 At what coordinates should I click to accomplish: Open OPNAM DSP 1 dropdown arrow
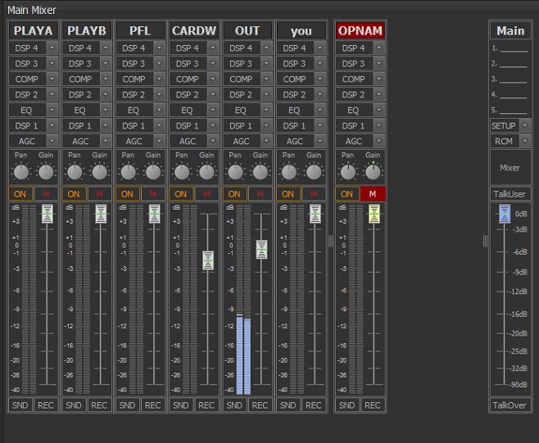378,125
